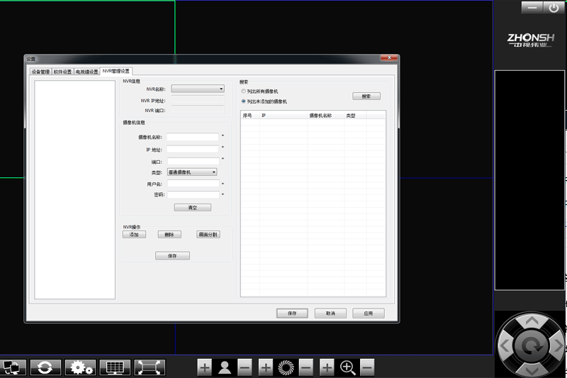Open the 类型 camera type dropdown
The height and width of the screenshot is (378, 567).
(x=192, y=172)
